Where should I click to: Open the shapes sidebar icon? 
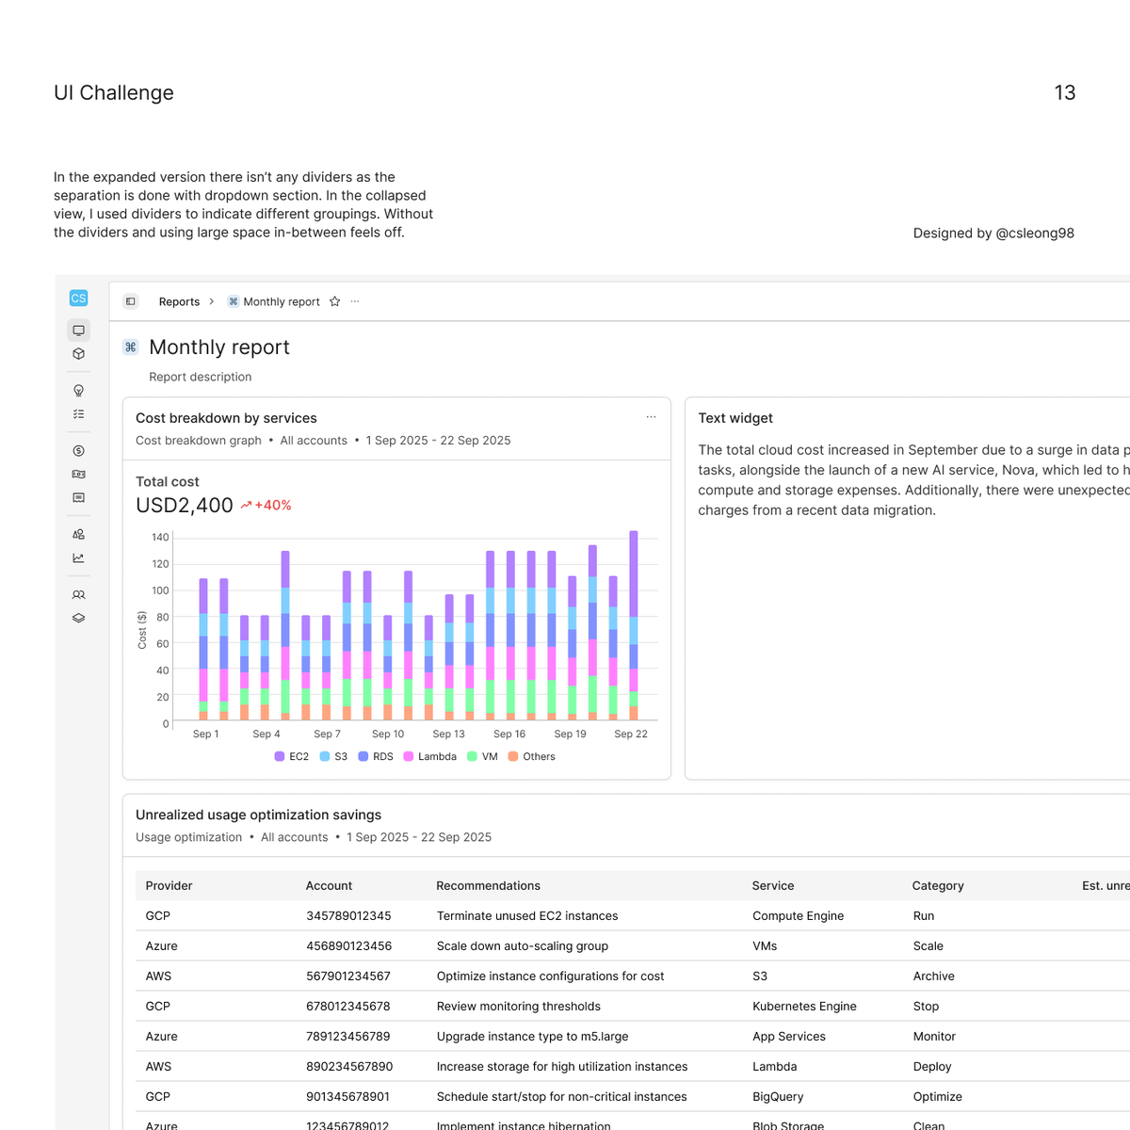pos(79,534)
